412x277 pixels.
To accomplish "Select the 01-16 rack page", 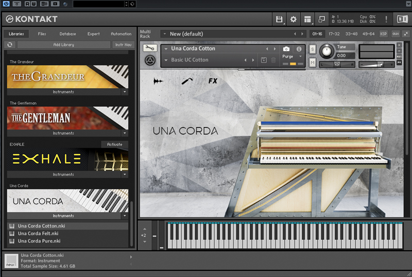I will (x=317, y=34).
